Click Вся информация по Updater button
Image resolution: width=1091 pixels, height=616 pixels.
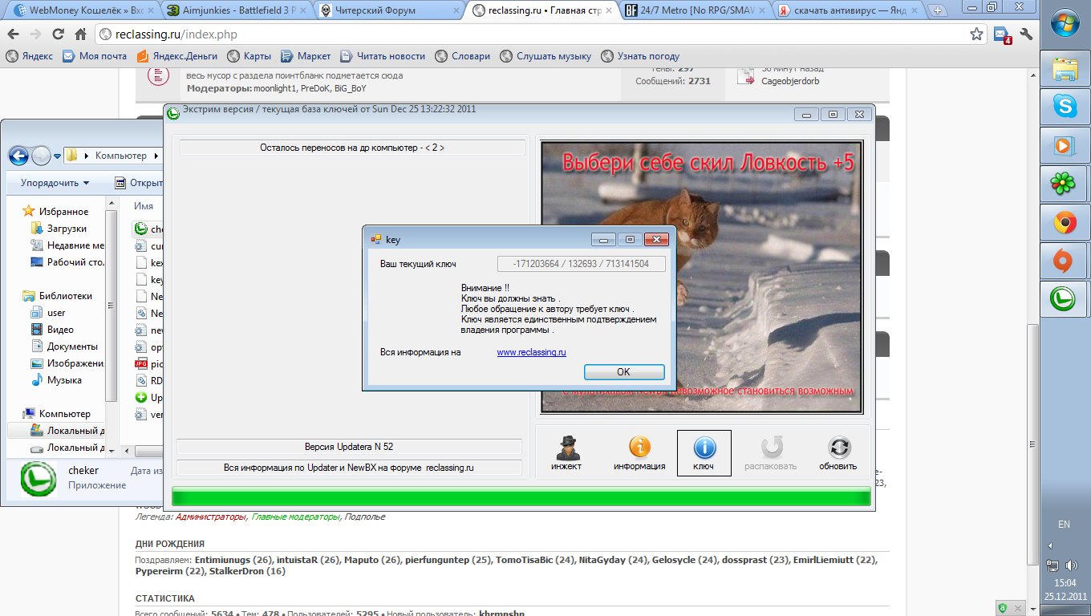[x=349, y=468]
